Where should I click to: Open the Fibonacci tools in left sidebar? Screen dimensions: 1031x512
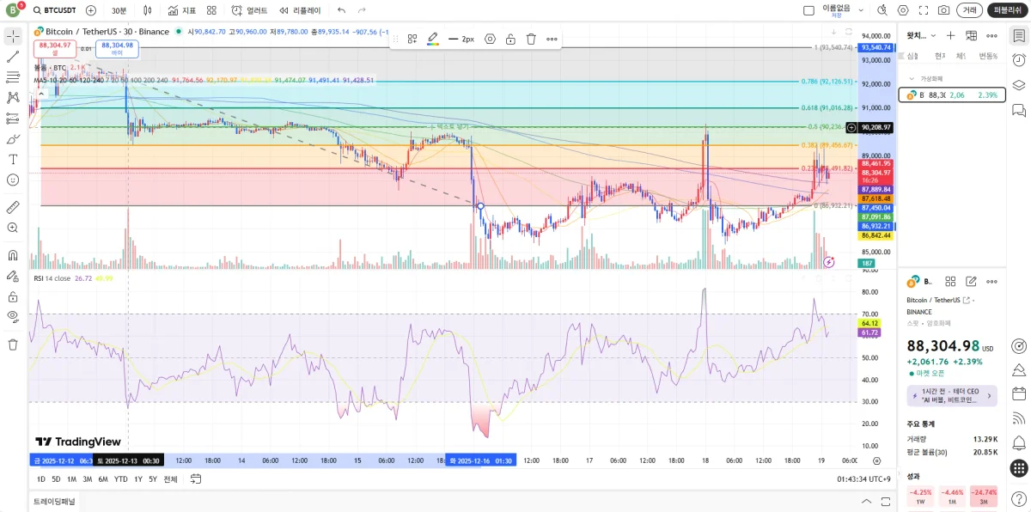point(13,77)
